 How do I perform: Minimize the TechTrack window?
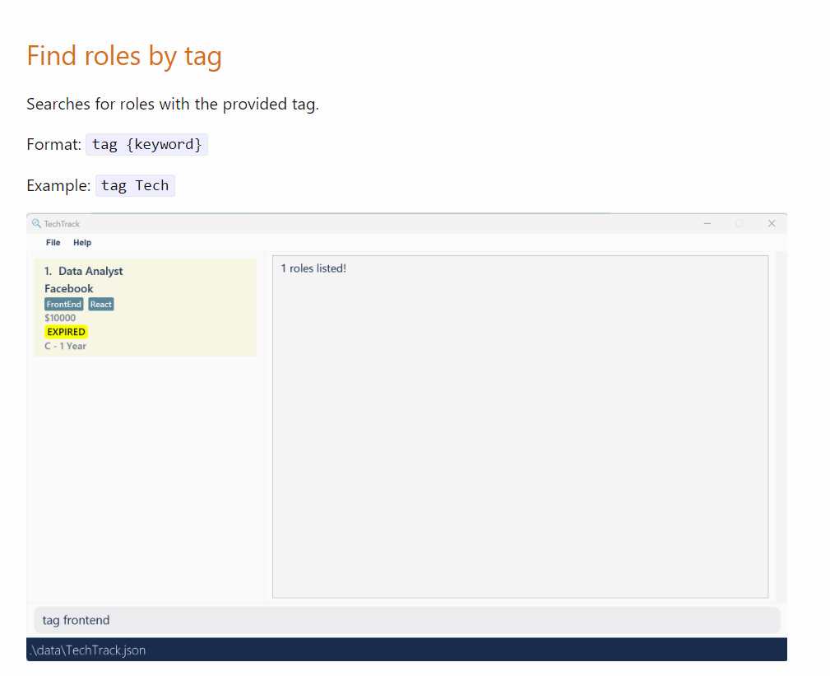point(707,224)
